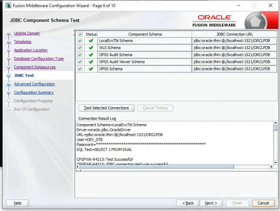Select the OPSS Schema cell
Viewport: 280px width, 211px height.
point(145,69)
